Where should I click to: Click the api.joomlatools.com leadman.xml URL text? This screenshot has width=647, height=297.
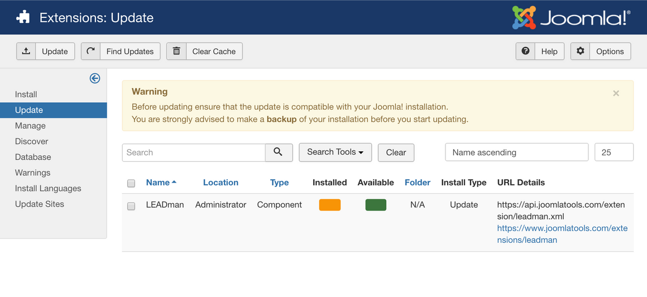coord(561,210)
